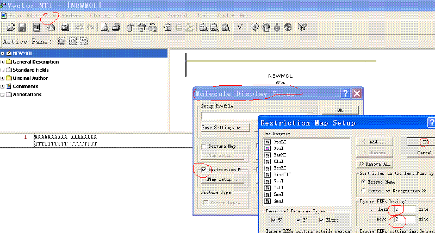Click the Save floppy disk toolbar icon
The height and width of the screenshot is (233, 435).
(x=22, y=27)
